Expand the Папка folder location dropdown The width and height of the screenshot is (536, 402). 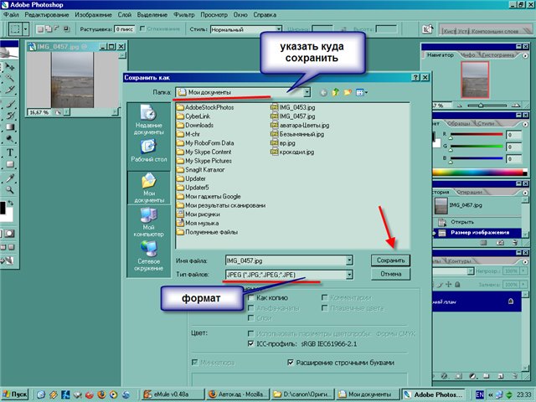307,92
